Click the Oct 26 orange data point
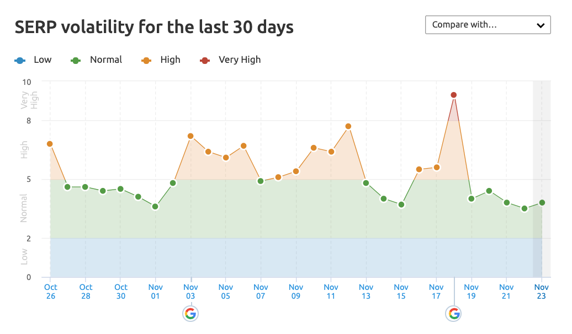Viewport: 572px width, 334px height. point(50,144)
